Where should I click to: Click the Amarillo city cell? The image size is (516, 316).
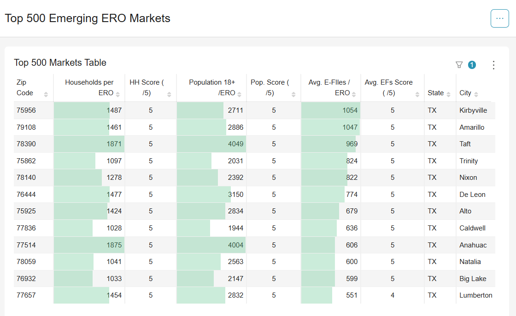coord(475,127)
